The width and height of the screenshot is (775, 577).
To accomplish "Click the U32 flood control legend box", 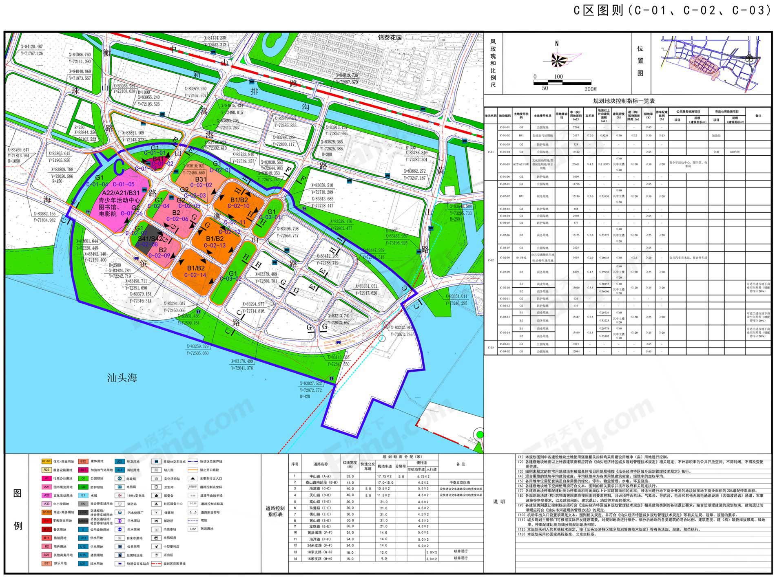I will click(x=193, y=529).
